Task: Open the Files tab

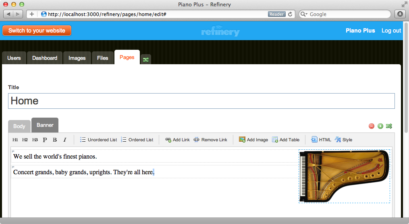Action: pos(102,58)
